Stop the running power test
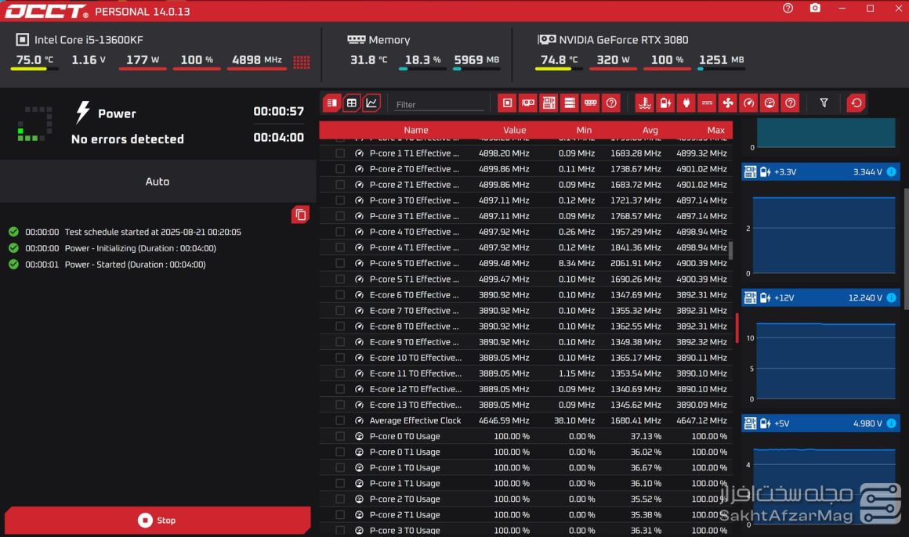909x537 pixels. pyautogui.click(x=158, y=520)
